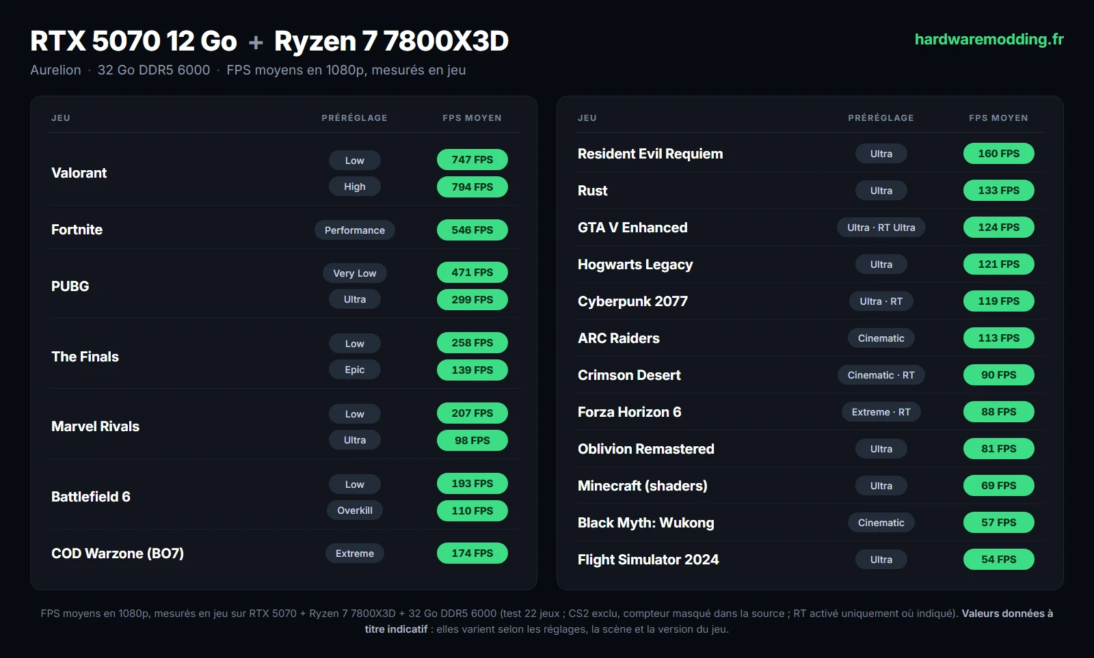
Task: Select the Performance preset tag for Fortnite
Action: tap(355, 230)
